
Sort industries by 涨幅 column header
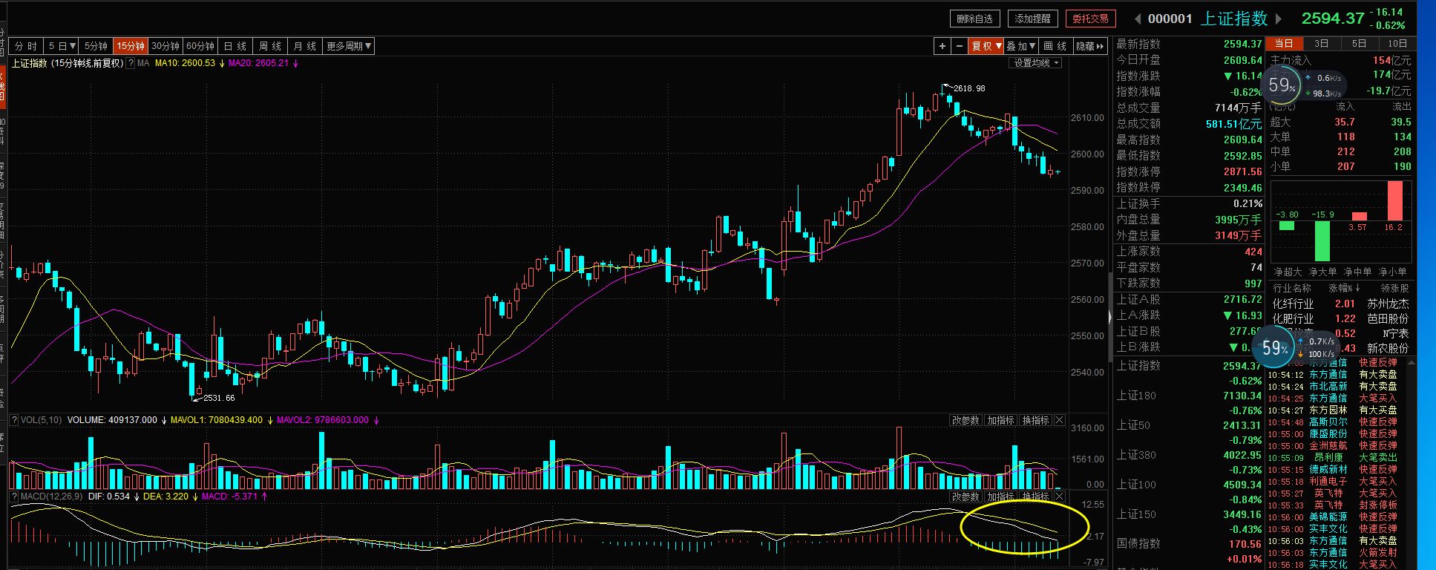[1344, 288]
